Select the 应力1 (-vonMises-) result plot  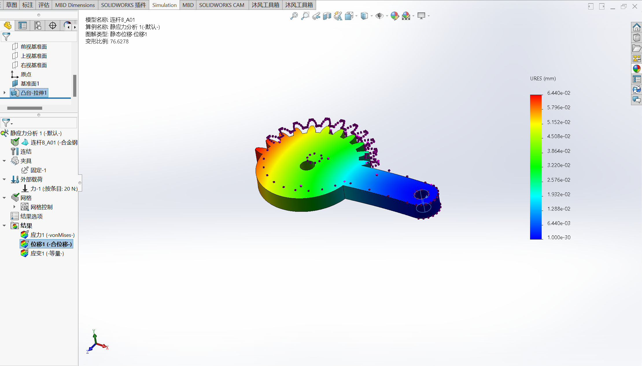pyautogui.click(x=48, y=235)
